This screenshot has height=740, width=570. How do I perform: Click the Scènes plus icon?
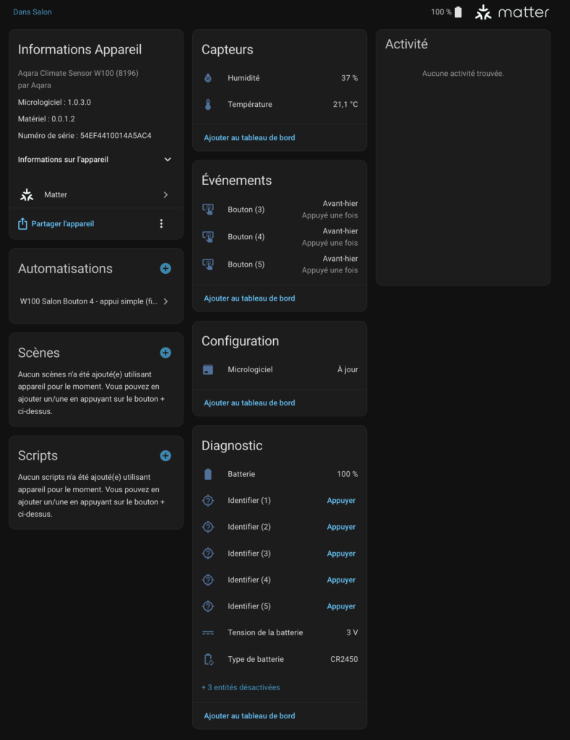point(165,353)
